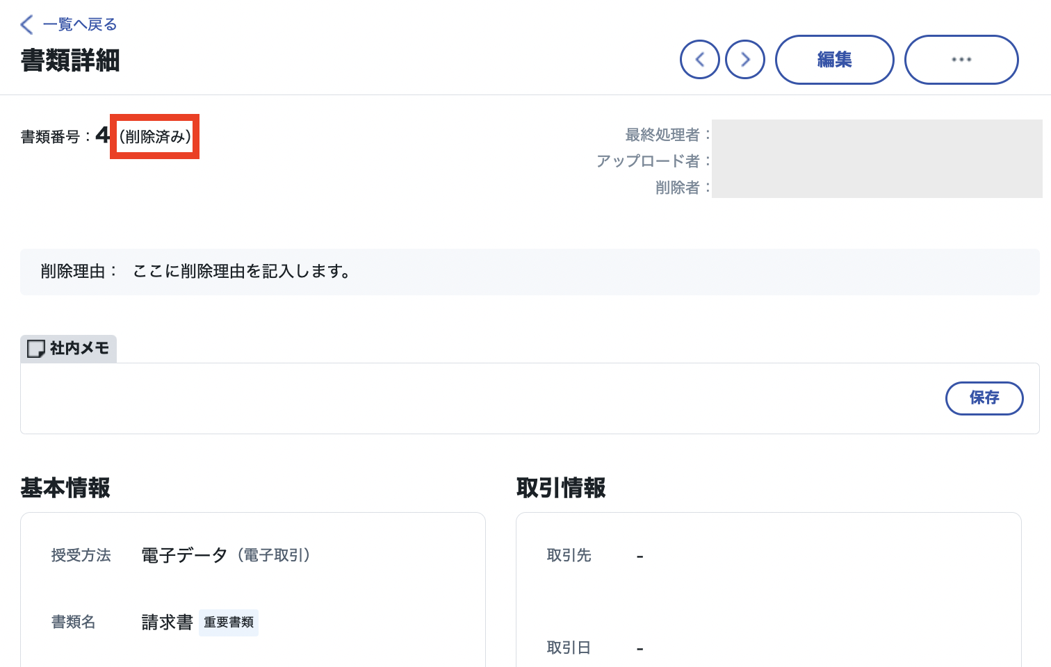The height and width of the screenshot is (667, 1051).
Task: Click the 編集 button
Action: [x=834, y=60]
